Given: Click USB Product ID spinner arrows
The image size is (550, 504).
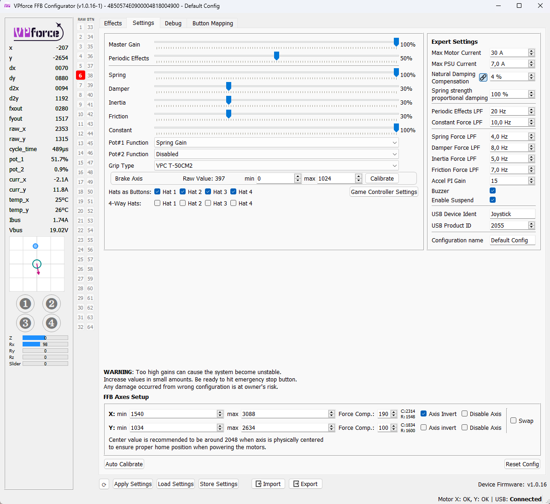Looking at the screenshot, I should click(532, 226).
